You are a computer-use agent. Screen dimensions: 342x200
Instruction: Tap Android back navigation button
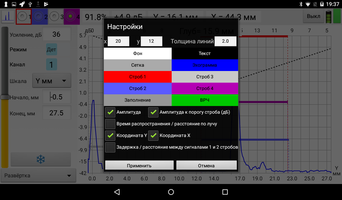(x=117, y=192)
